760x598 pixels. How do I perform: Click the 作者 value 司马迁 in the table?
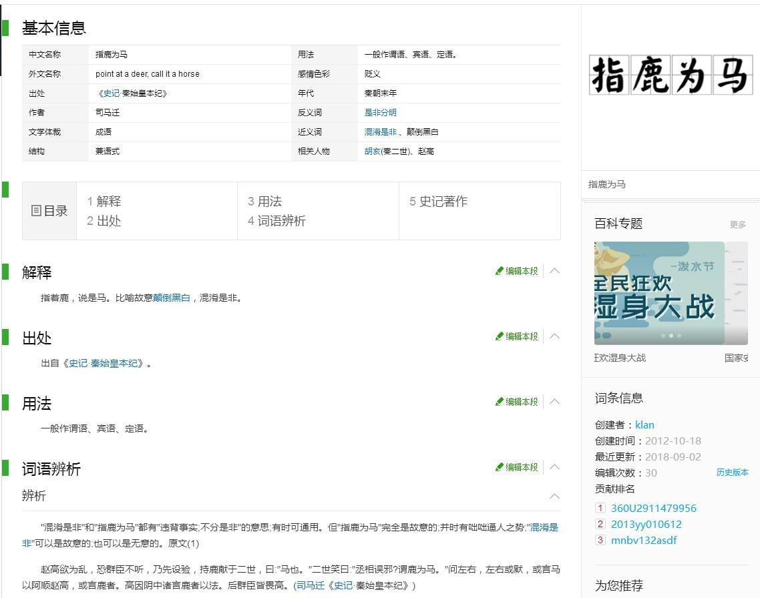tap(108, 112)
